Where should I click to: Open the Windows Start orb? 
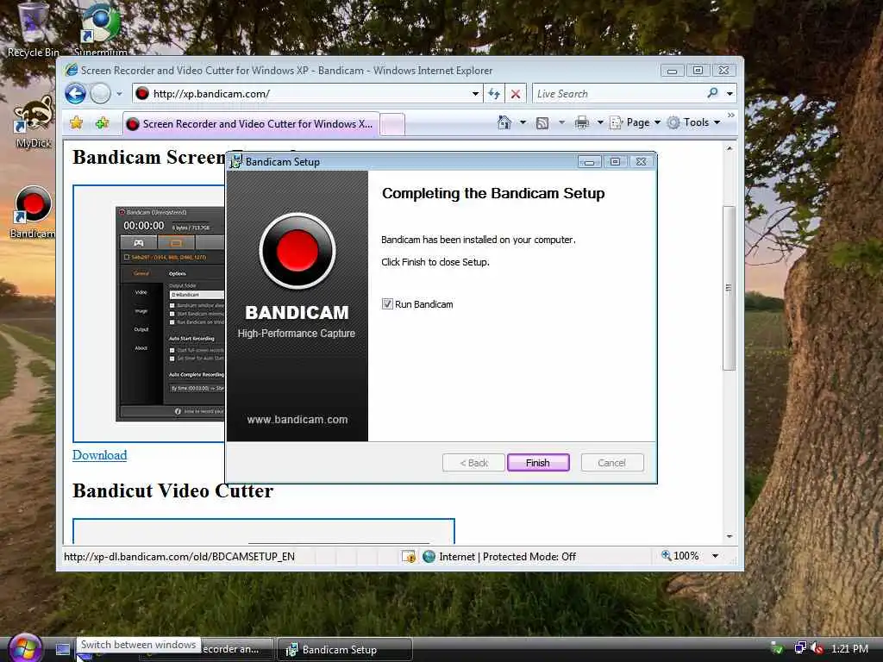[25, 648]
